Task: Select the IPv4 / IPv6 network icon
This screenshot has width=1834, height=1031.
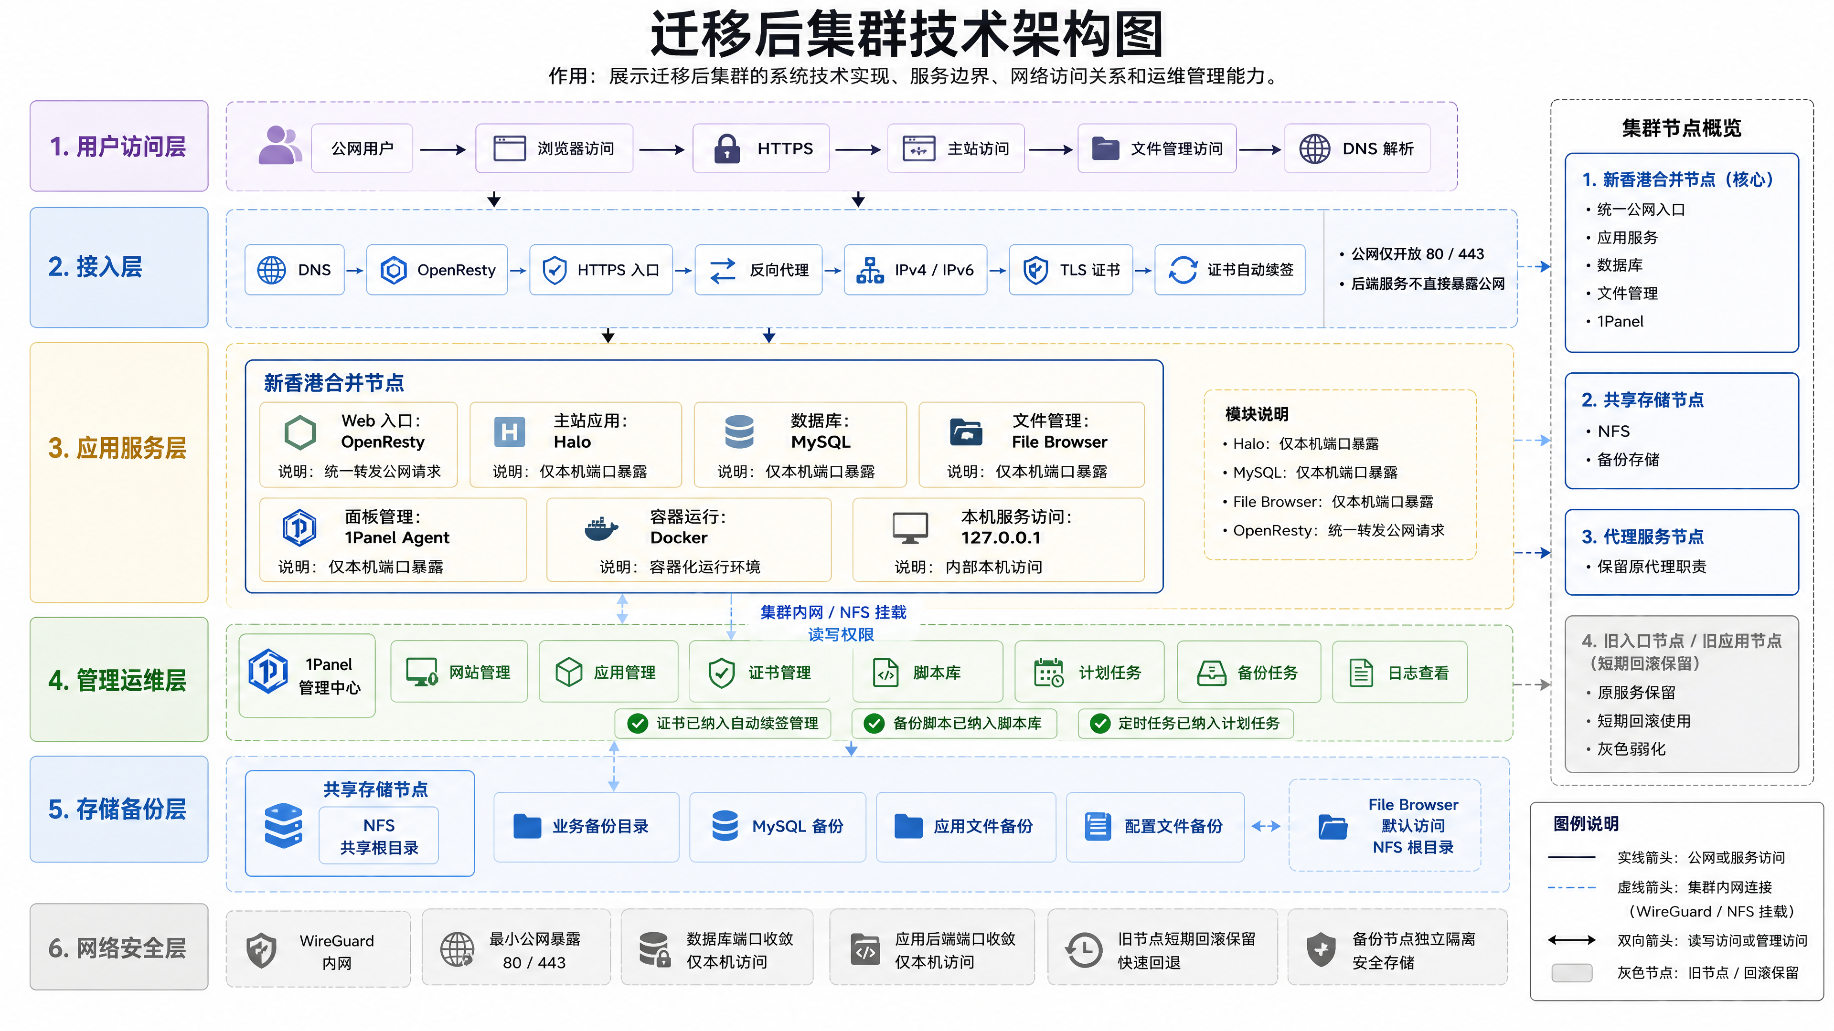Action: coord(870,270)
